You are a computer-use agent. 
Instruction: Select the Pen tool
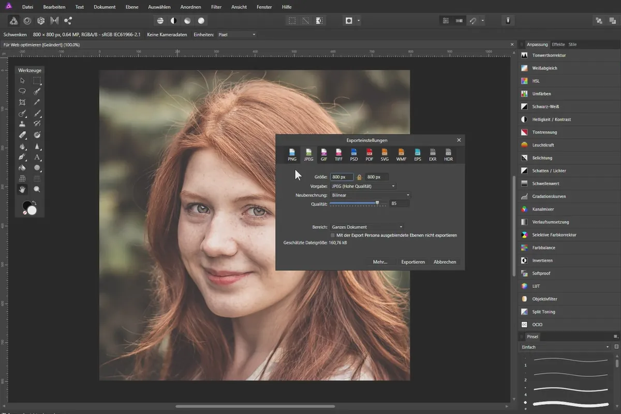[22, 157]
